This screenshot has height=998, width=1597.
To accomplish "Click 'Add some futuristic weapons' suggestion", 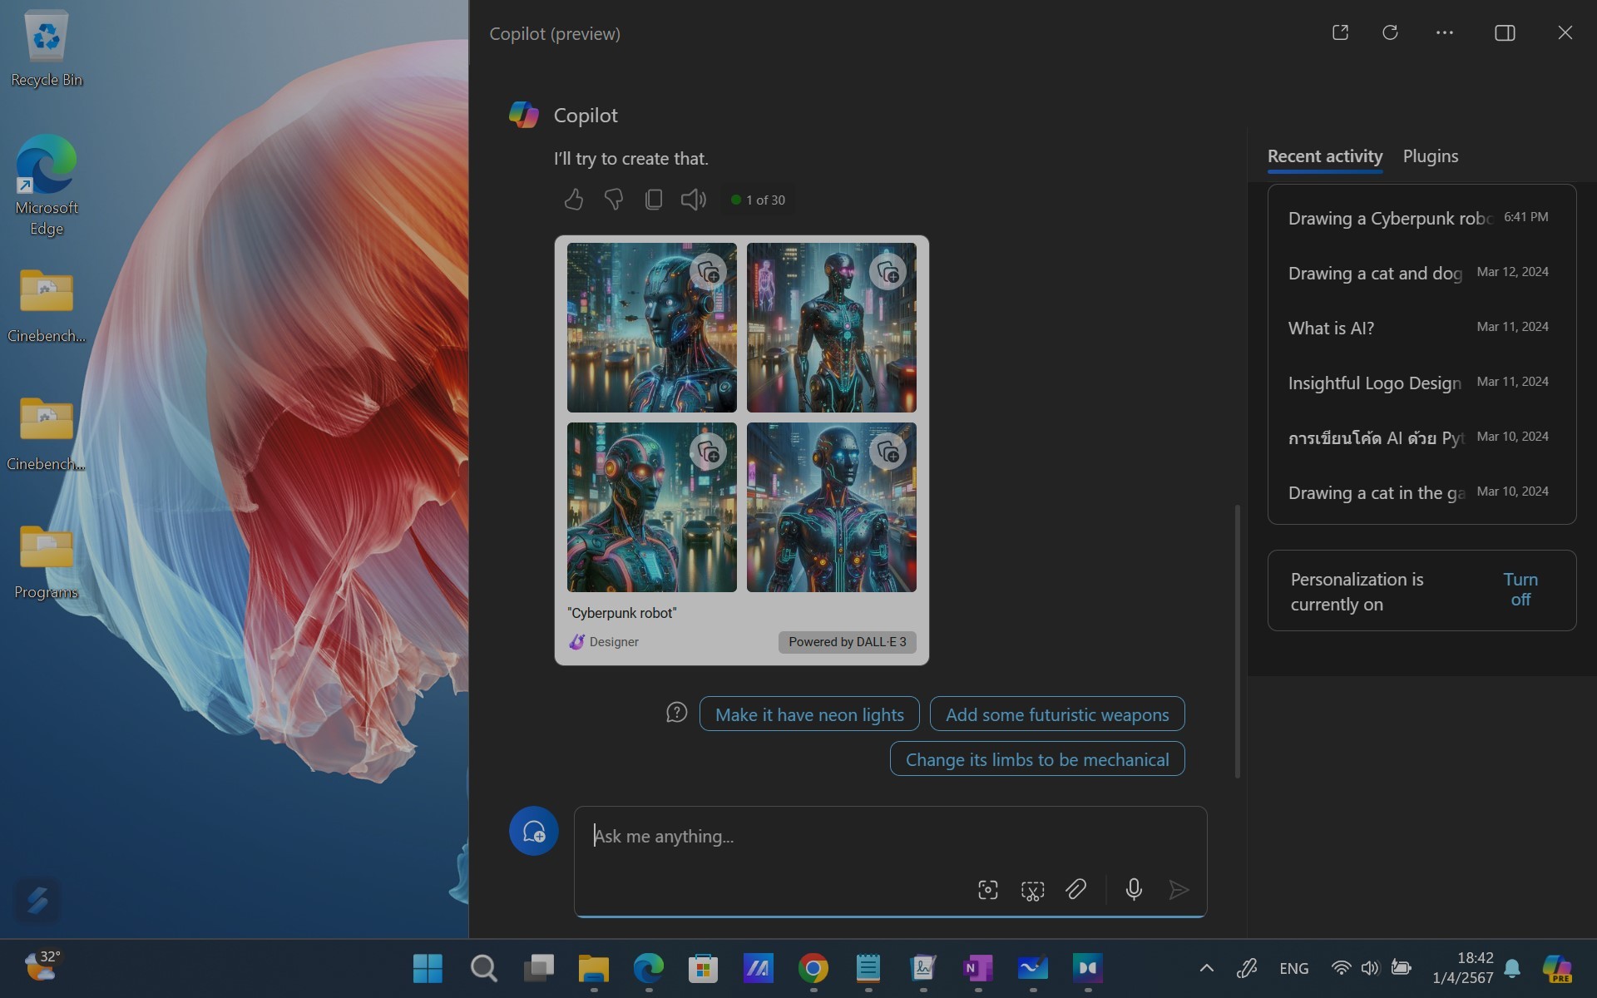I will [x=1056, y=714].
